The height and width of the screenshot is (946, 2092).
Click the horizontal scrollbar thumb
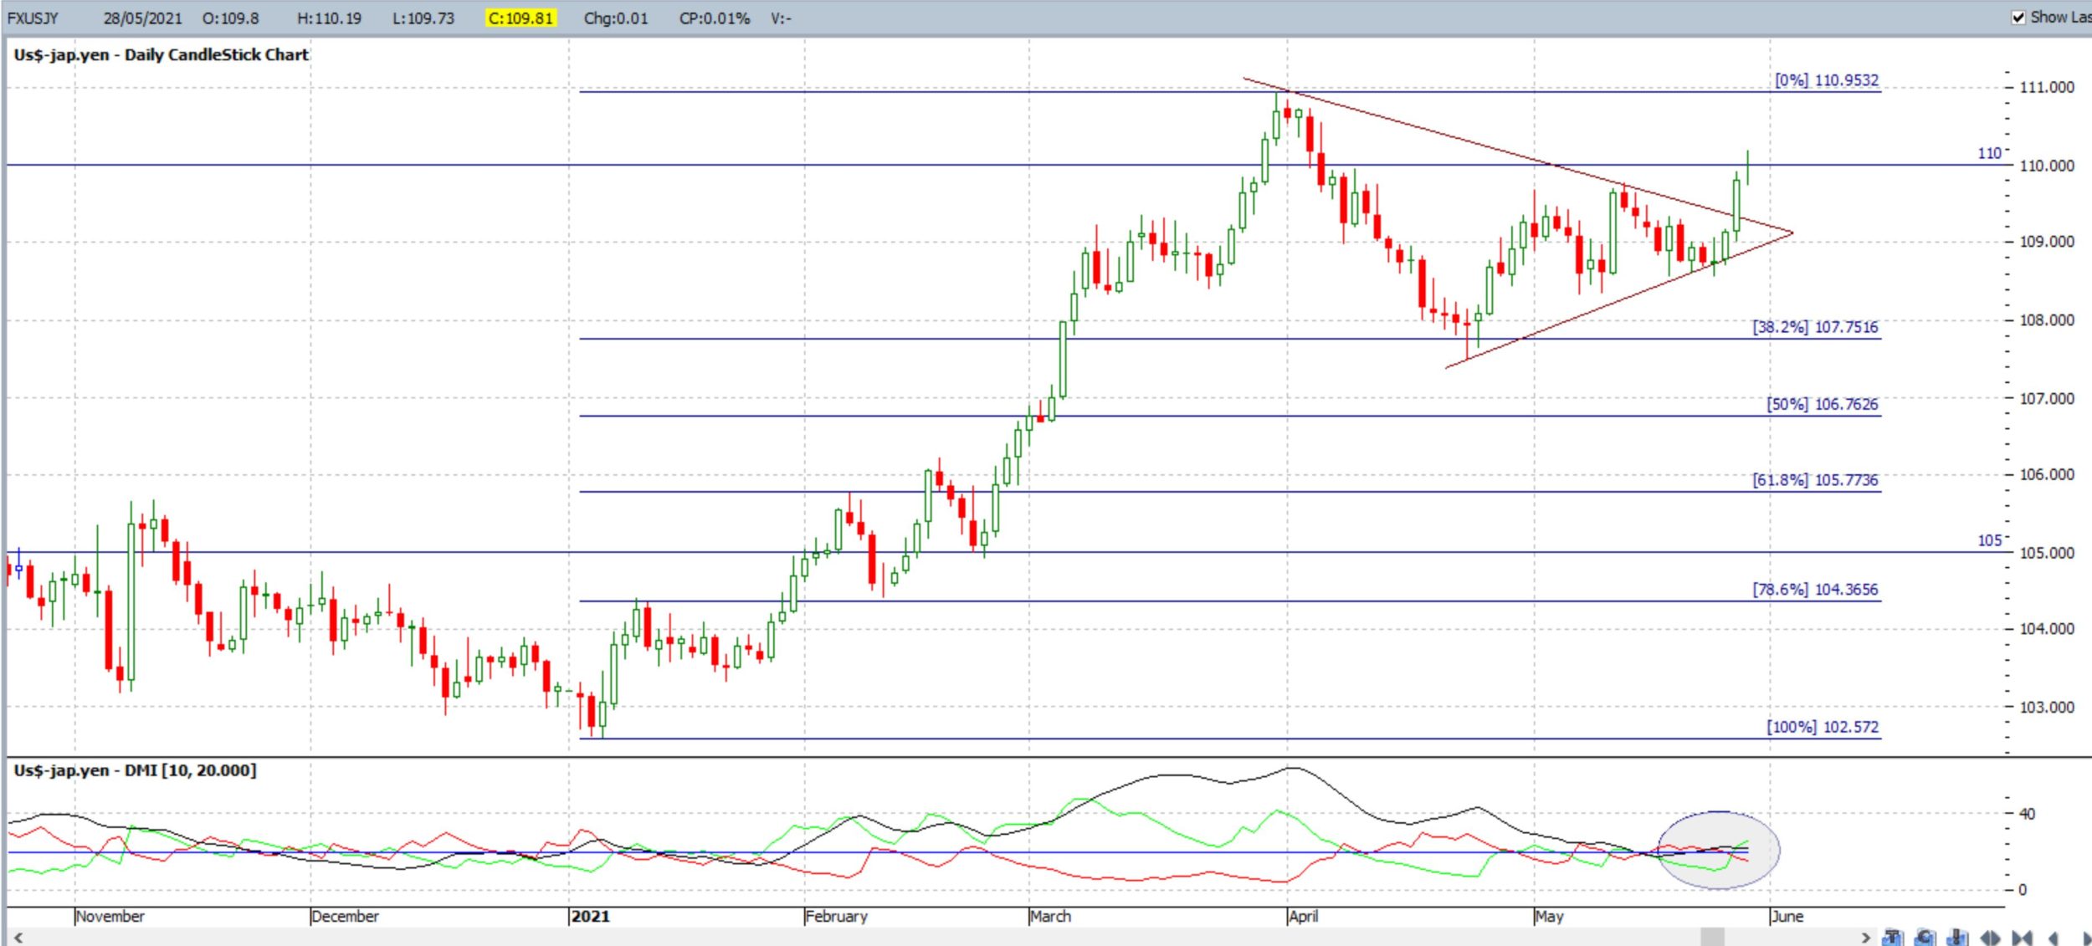[1713, 937]
